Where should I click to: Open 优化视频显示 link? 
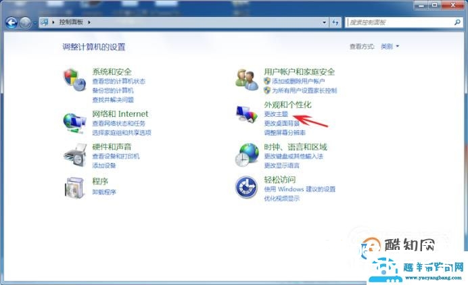(282, 199)
